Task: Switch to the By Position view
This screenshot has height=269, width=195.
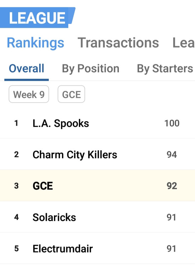Action: [91, 69]
